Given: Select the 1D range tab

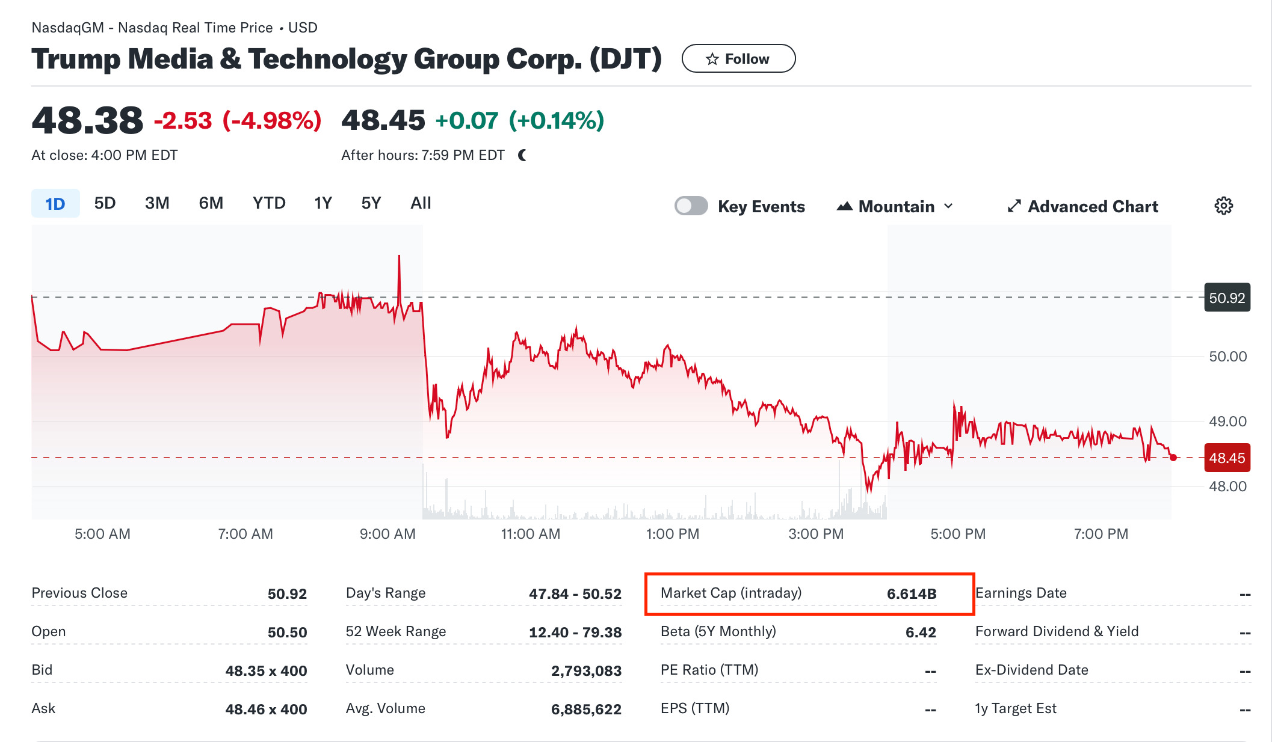Looking at the screenshot, I should (x=55, y=203).
